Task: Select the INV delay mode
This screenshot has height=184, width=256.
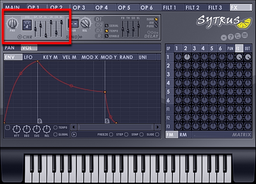Action: pos(156,23)
